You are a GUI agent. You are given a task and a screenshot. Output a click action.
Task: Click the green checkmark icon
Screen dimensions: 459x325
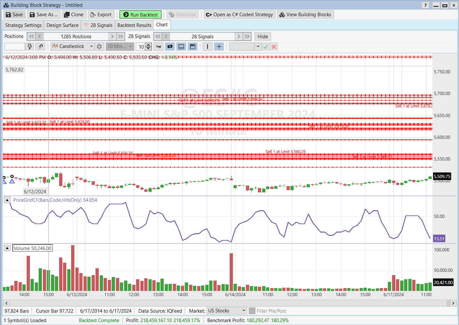(265, 46)
